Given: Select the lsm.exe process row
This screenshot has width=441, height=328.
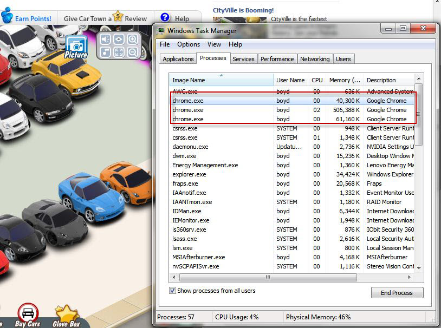Looking at the screenshot, I should [292, 248].
